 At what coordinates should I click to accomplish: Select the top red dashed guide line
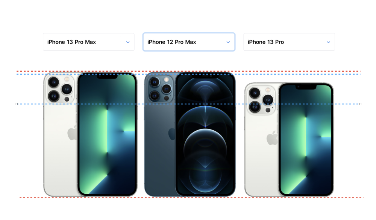[x=188, y=71]
